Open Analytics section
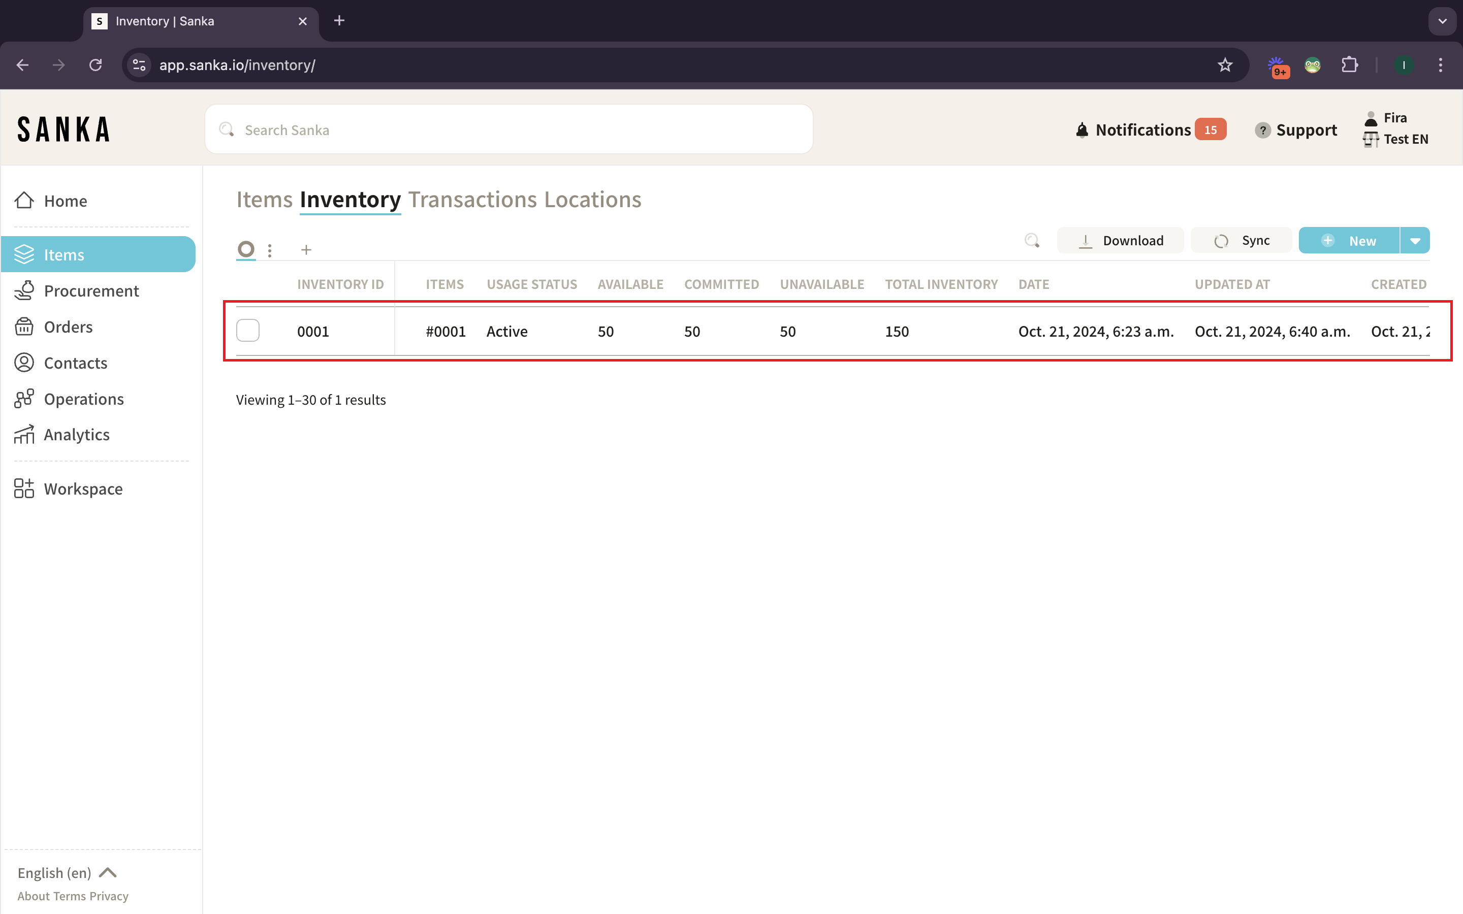Viewport: 1463px width, 914px height. pyautogui.click(x=76, y=435)
